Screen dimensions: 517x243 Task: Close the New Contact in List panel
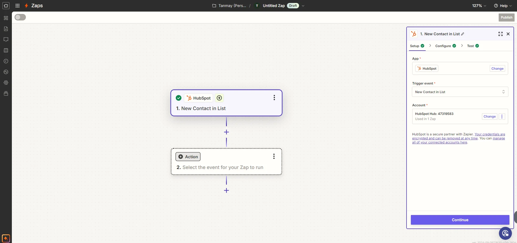pos(508,34)
